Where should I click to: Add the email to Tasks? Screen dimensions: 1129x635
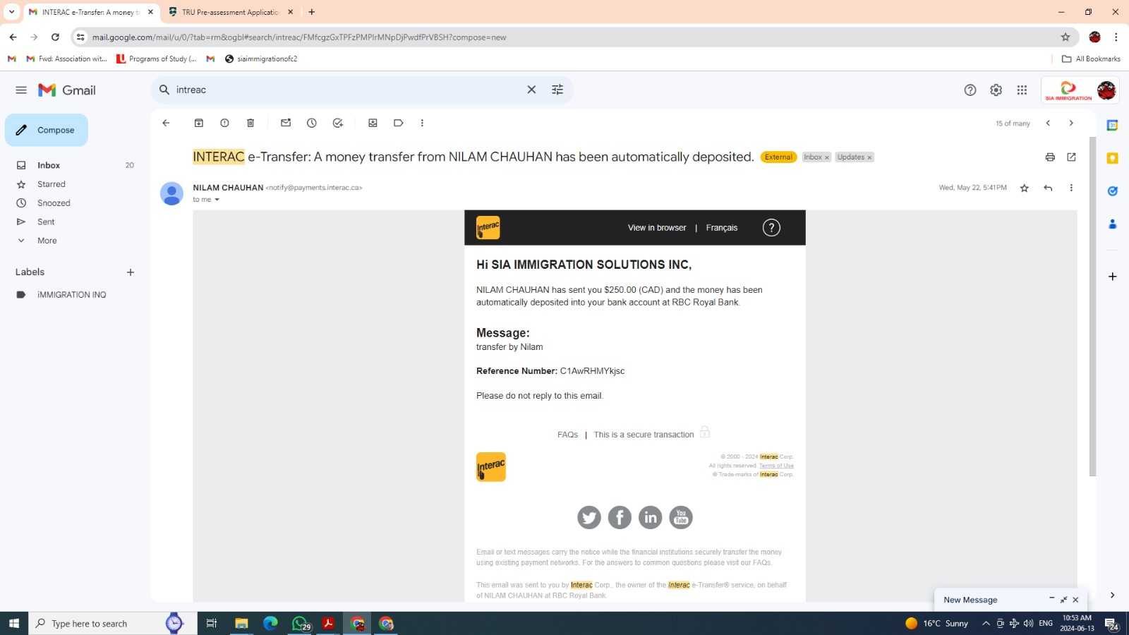pos(338,123)
